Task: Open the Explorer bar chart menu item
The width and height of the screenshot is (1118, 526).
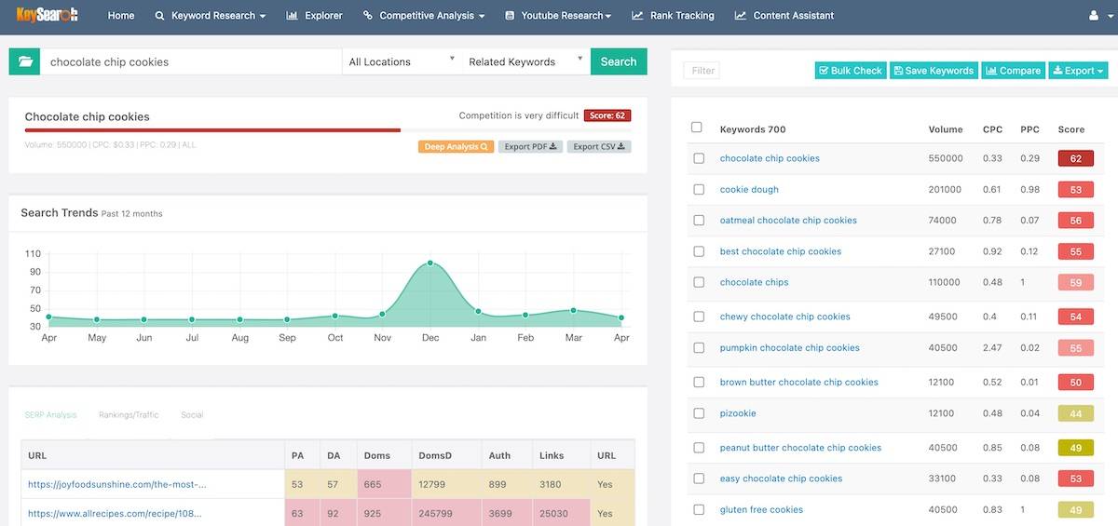Action: 314,16
